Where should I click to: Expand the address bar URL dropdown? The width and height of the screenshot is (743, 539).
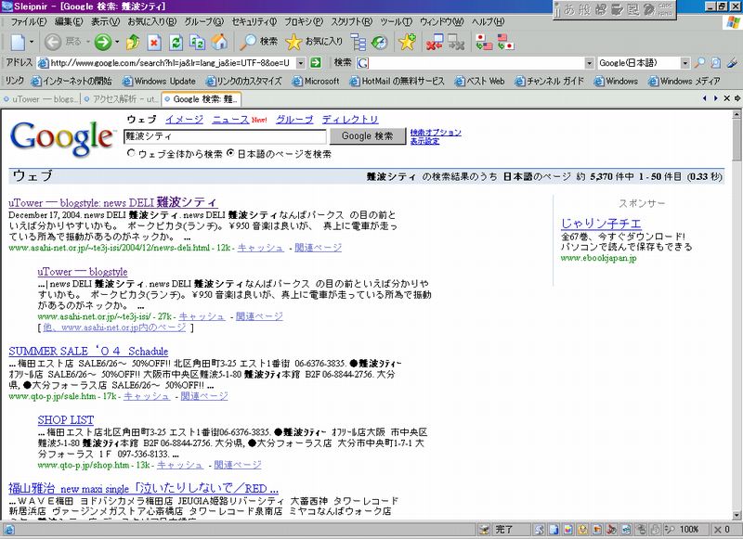pos(300,62)
